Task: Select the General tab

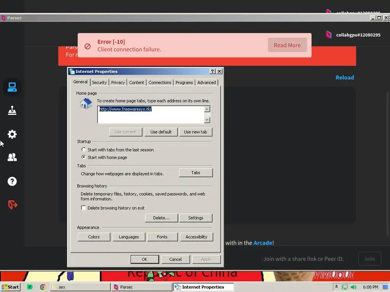Action: [80, 82]
